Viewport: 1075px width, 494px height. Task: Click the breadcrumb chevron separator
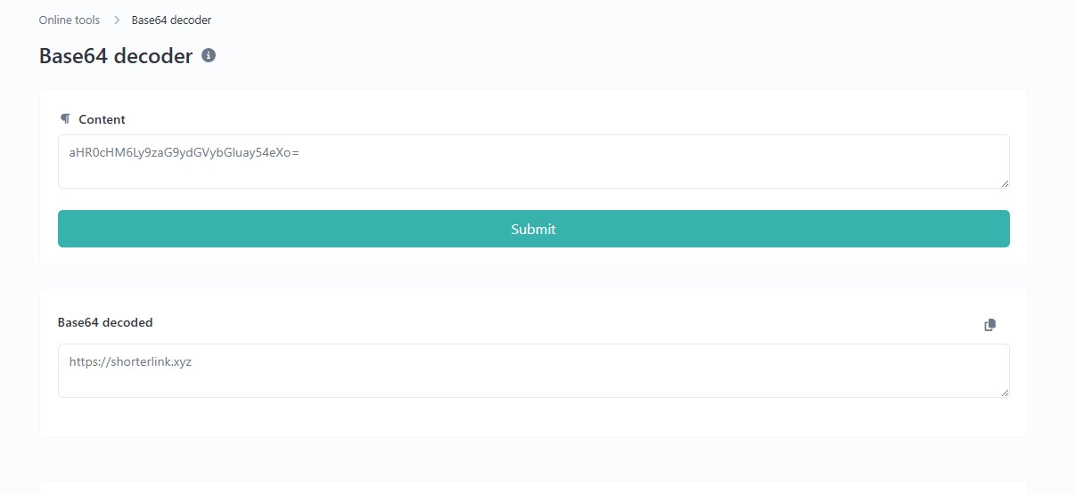[116, 20]
